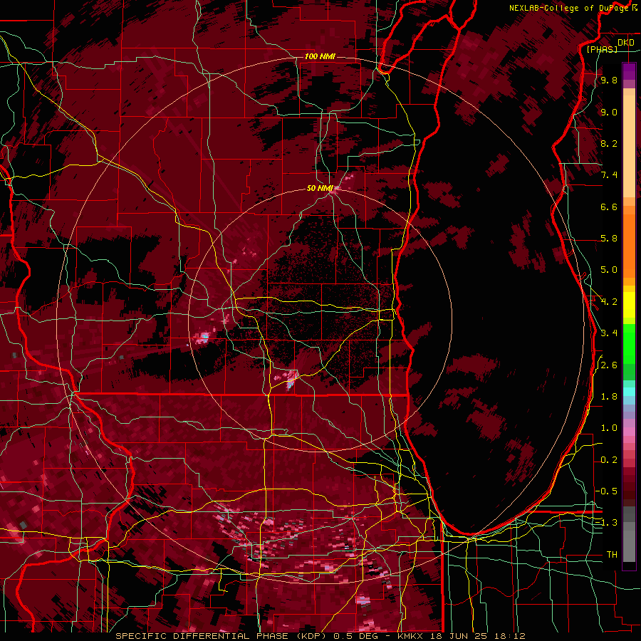The width and height of the screenshot is (641, 641).
Task: Click the "50 NMI" range ring label
Action: [x=320, y=189]
